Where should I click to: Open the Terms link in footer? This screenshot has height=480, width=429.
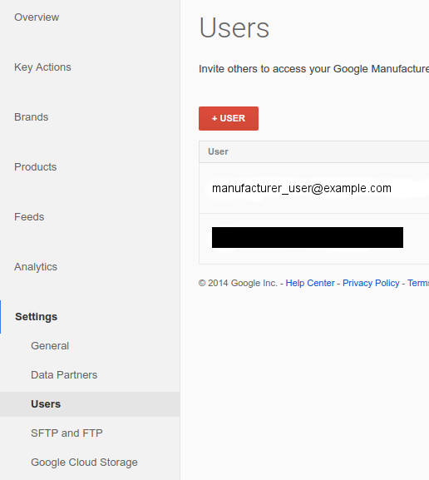(x=418, y=283)
